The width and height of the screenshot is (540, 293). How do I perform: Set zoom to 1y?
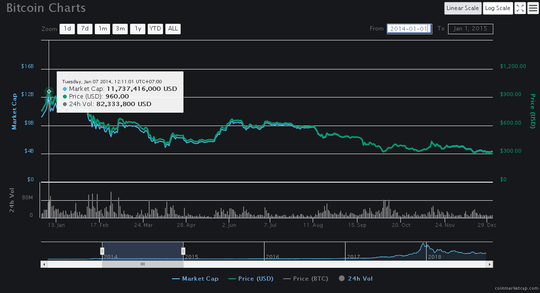tap(138, 29)
